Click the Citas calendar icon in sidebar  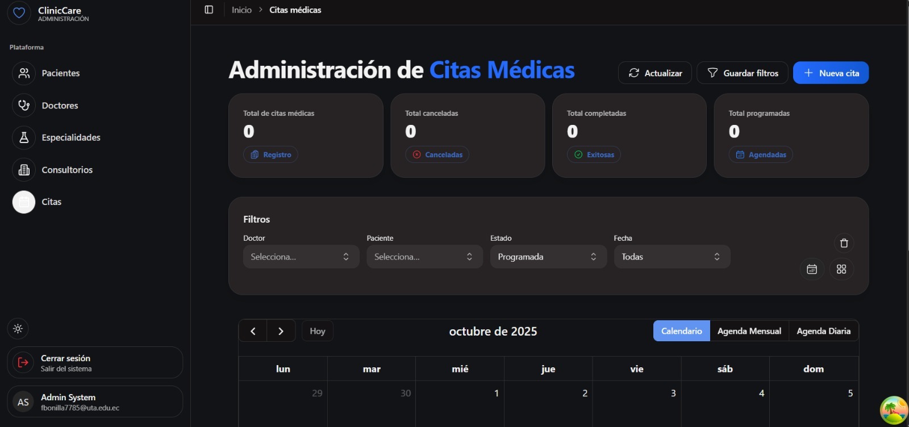click(24, 202)
